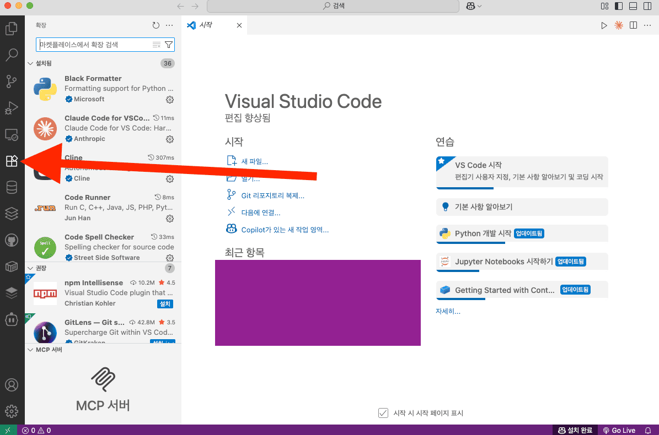The height and width of the screenshot is (435, 659).
Task: Open the extension filter dropdown
Action: [169, 45]
